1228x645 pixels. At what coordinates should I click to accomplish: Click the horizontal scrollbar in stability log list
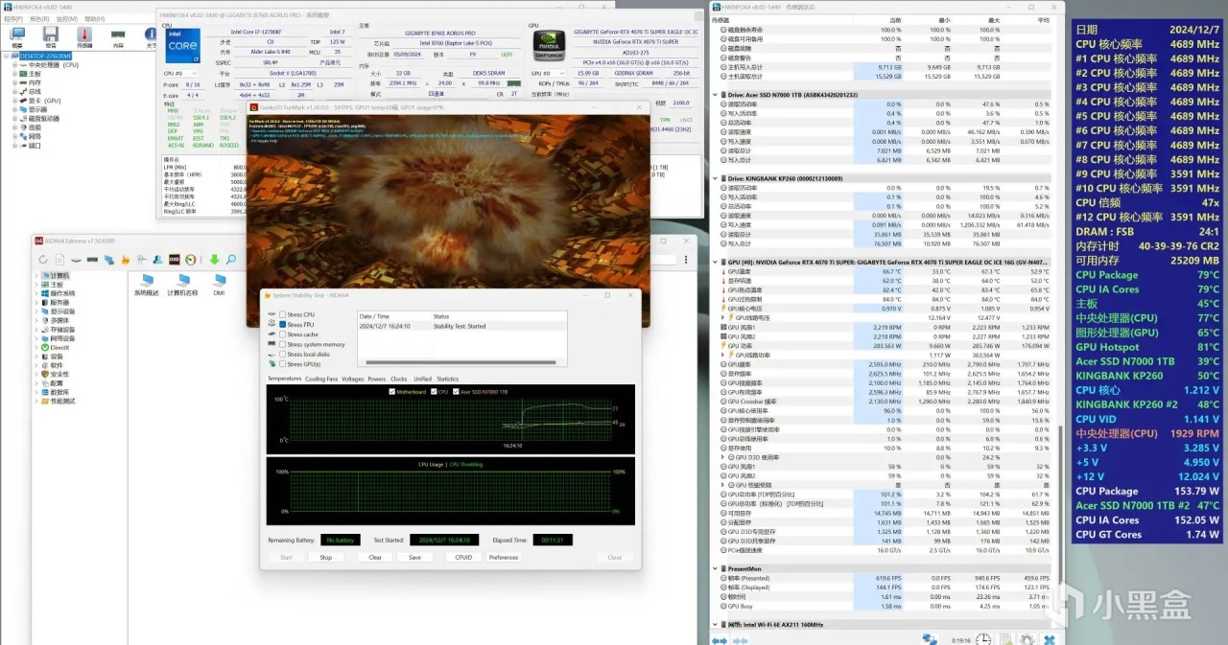coord(462,364)
